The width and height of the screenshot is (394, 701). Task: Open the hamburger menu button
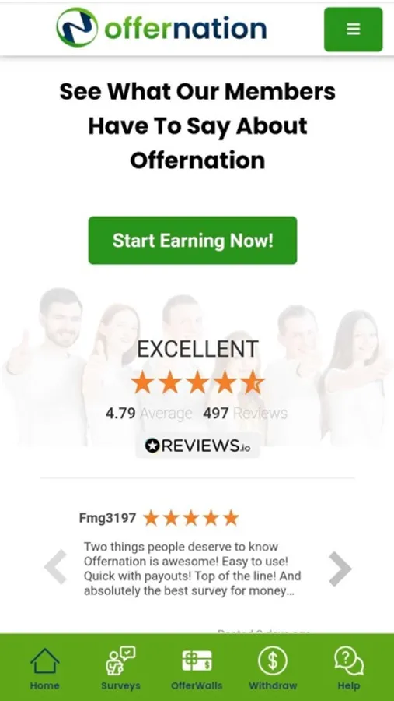click(x=353, y=30)
